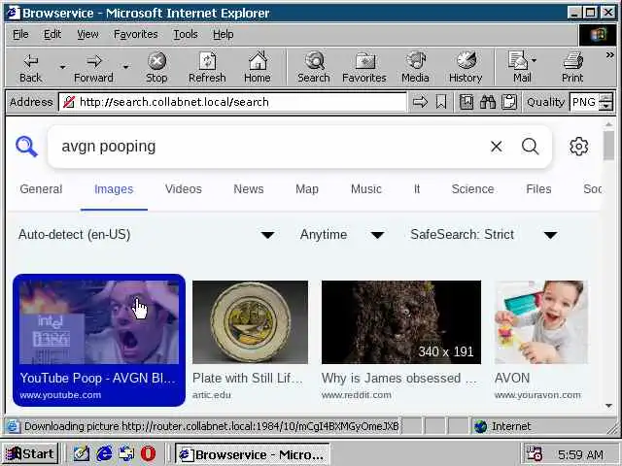622x466 pixels.
Task: Switch to the Files tab
Action: click(538, 189)
